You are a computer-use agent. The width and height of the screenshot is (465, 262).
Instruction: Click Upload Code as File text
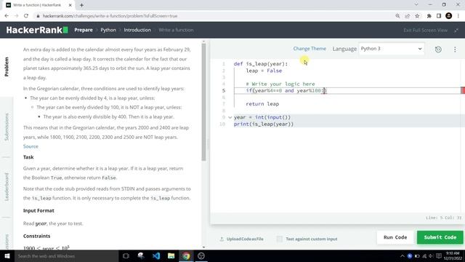click(x=245, y=239)
